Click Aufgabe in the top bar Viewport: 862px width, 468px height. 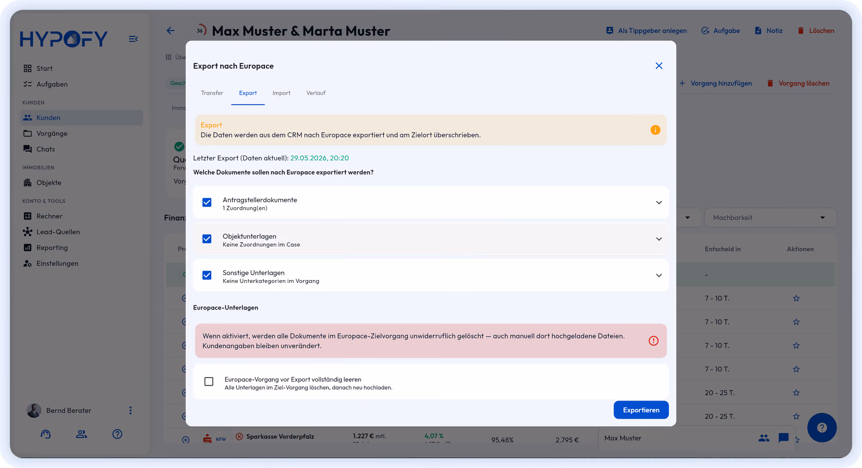point(721,31)
